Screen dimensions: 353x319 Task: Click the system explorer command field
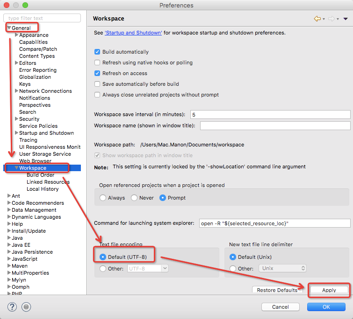(274, 223)
